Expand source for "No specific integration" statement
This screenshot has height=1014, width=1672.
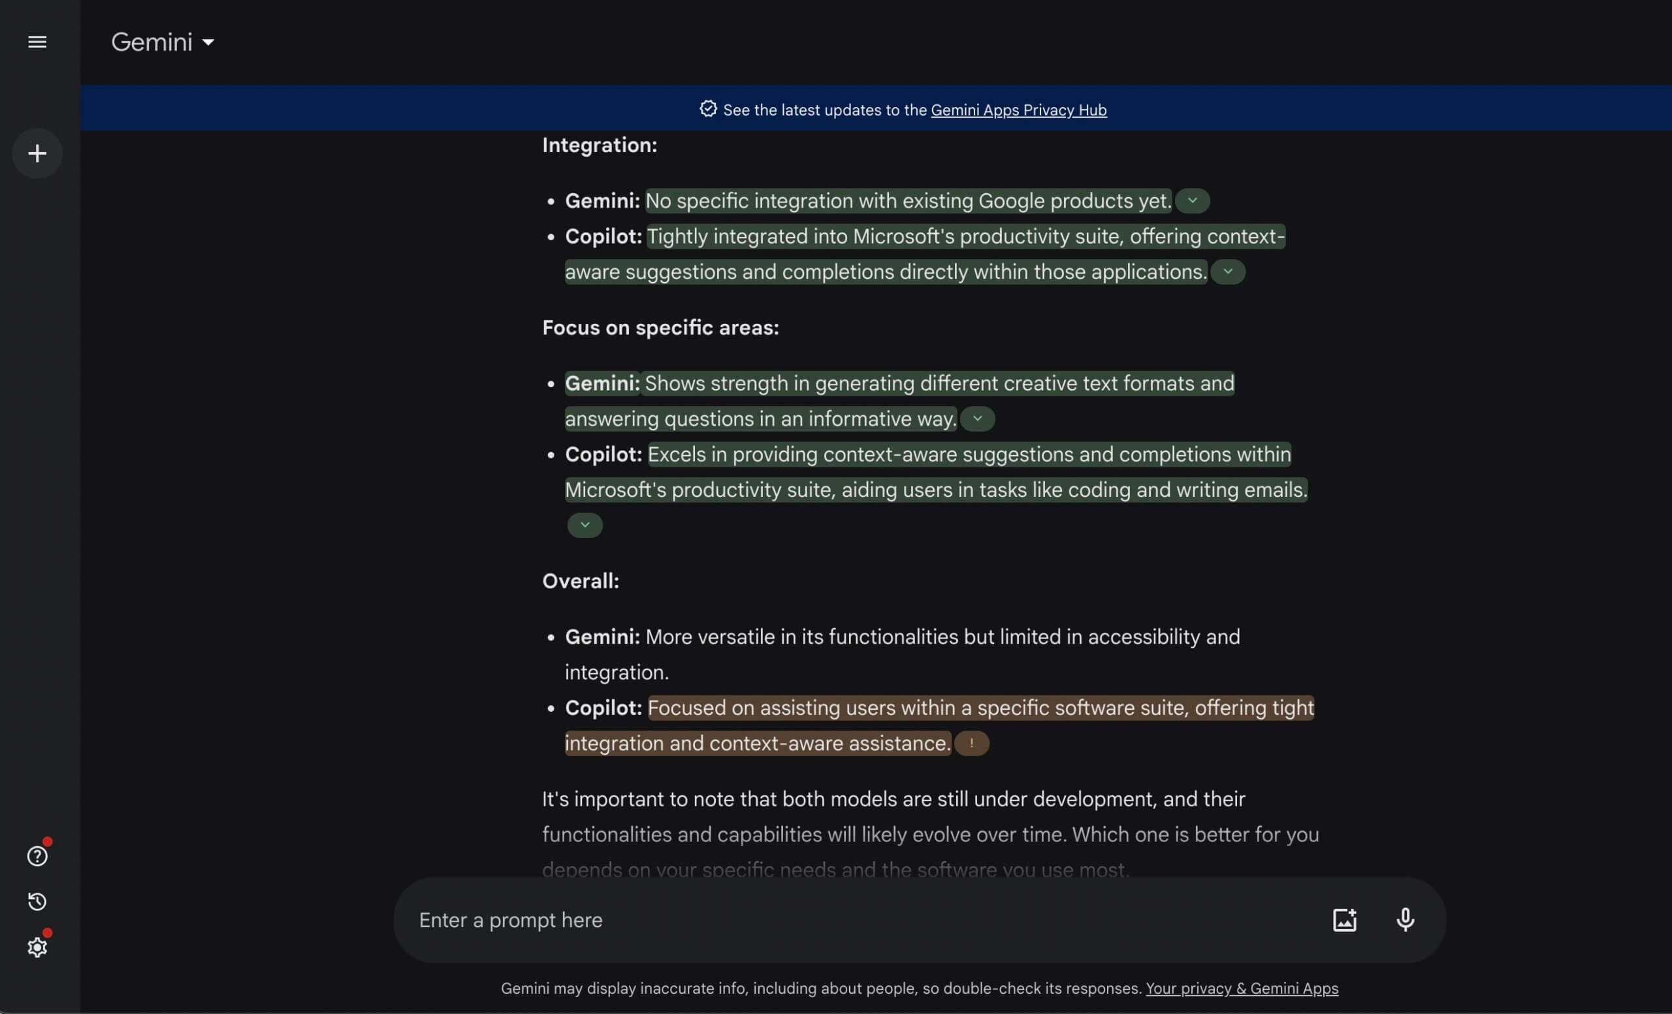point(1192,200)
